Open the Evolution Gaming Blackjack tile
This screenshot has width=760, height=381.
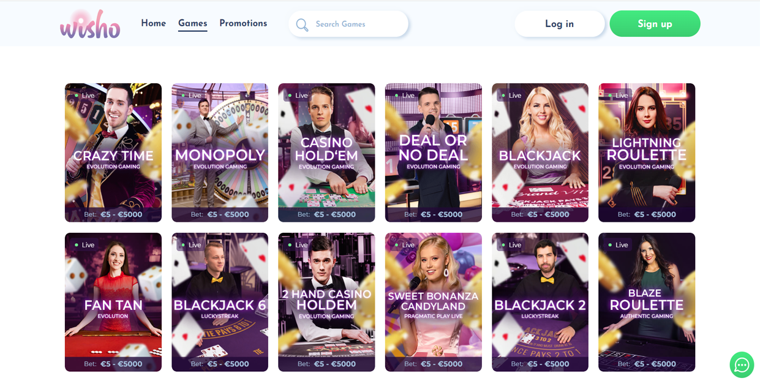click(x=540, y=153)
